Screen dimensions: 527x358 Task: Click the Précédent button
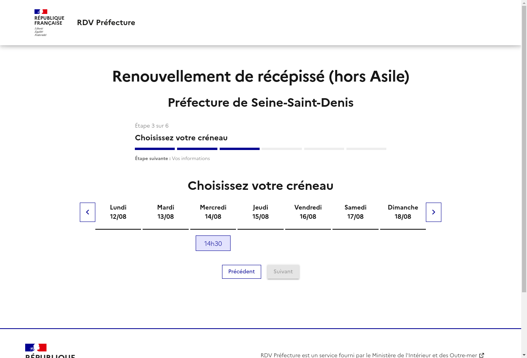point(241,272)
